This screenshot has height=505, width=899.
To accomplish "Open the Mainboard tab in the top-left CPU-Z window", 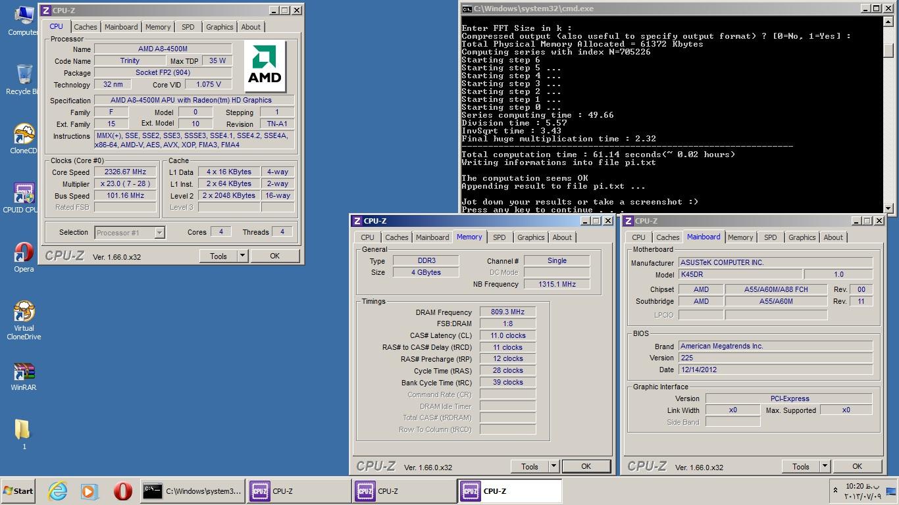I will point(121,27).
